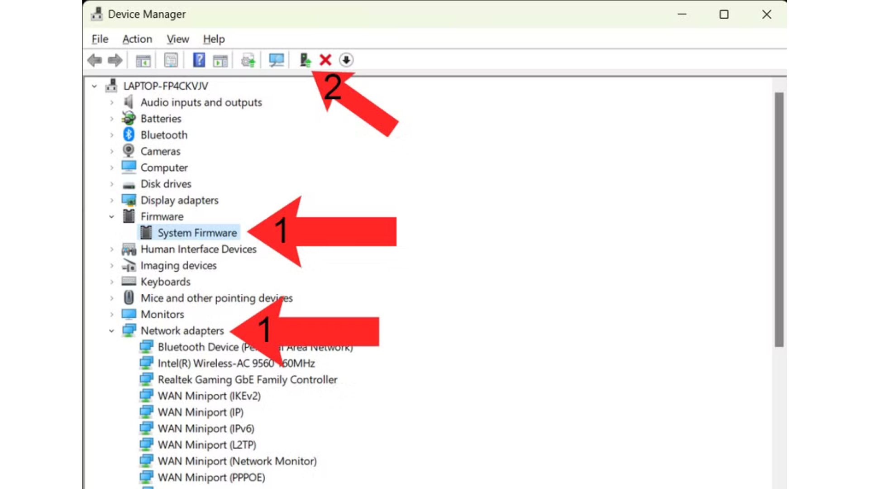
Task: Expand the Bluetooth category
Action: coord(112,135)
